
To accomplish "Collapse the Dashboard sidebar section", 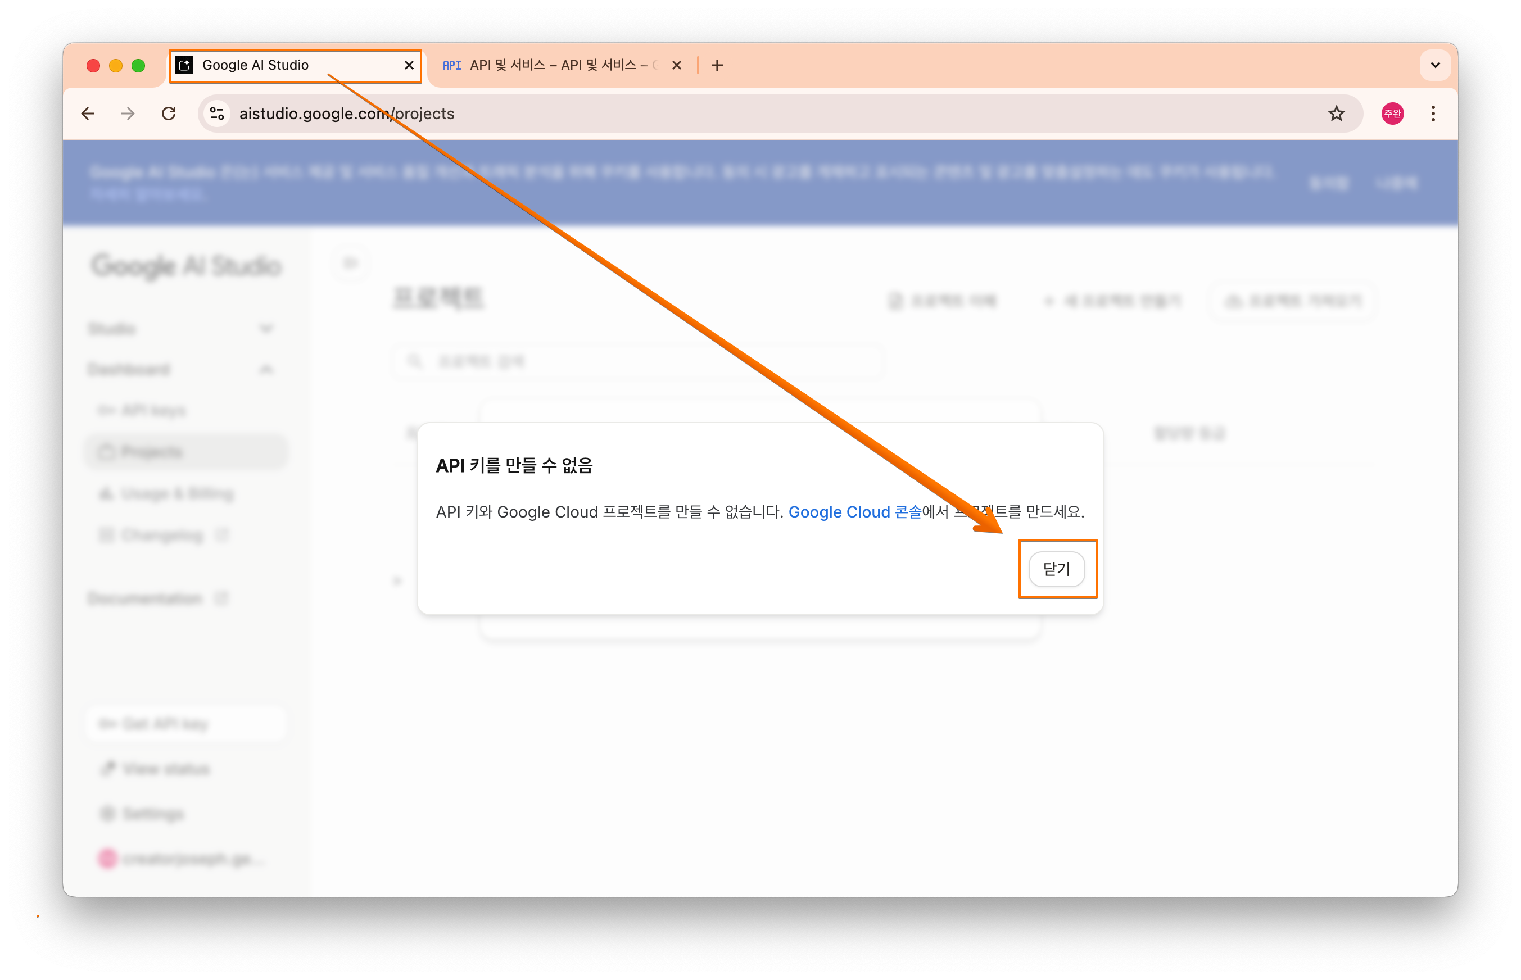I will coord(266,369).
